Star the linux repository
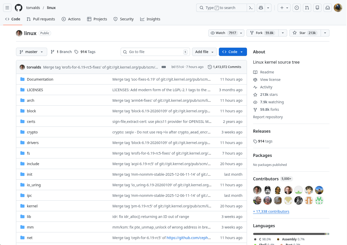Viewport: 347px width, 245px height. coord(305,33)
